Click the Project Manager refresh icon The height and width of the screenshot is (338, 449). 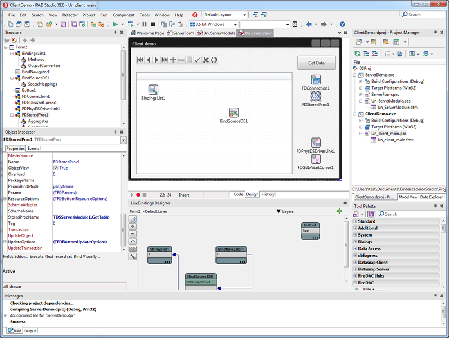(x=357, y=54)
